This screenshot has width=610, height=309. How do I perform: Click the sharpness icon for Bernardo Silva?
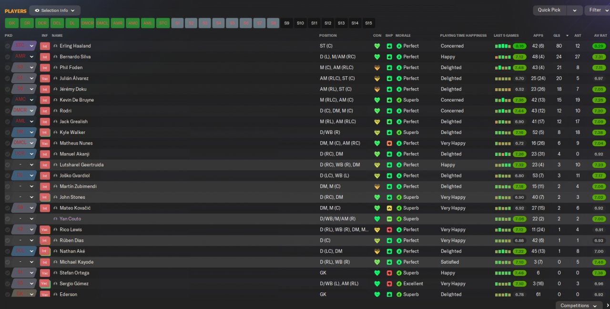tap(389, 57)
